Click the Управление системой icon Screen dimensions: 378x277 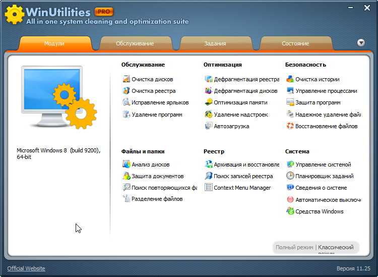point(290,164)
